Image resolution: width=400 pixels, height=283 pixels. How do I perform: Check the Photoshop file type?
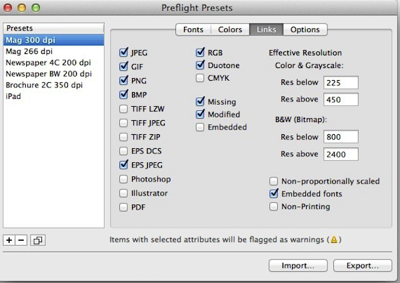(x=123, y=179)
